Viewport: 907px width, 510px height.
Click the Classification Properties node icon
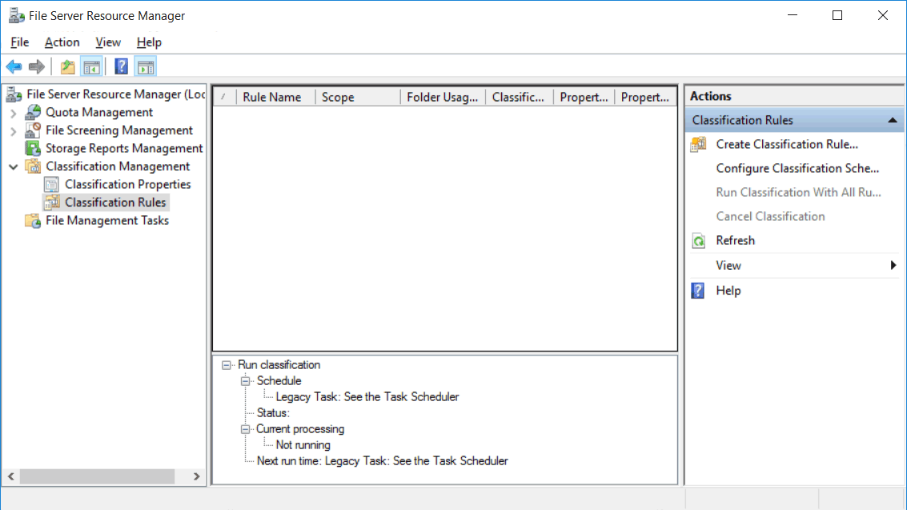(51, 184)
